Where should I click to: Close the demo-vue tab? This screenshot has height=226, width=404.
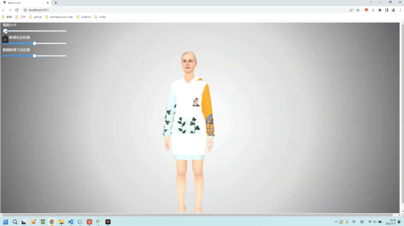(x=48, y=3)
